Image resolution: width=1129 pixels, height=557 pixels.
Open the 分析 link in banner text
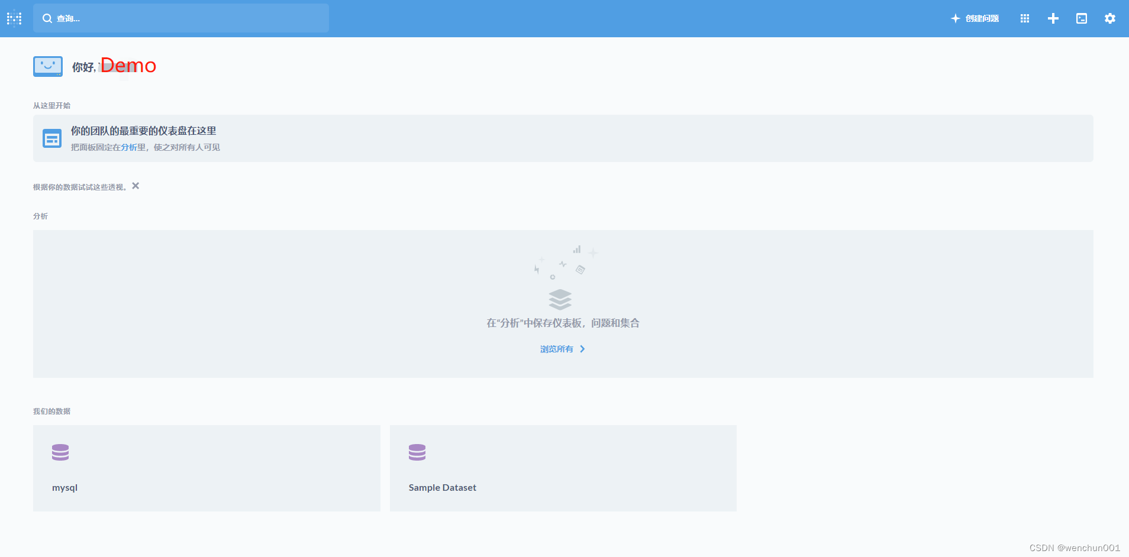click(130, 147)
